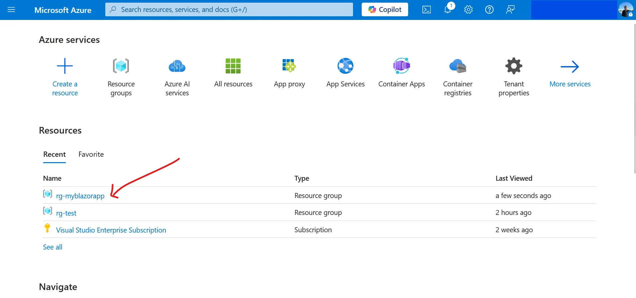Click the Resources heading

[x=60, y=130]
